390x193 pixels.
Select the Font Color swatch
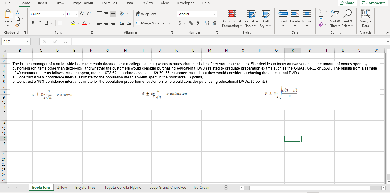tap(84, 23)
